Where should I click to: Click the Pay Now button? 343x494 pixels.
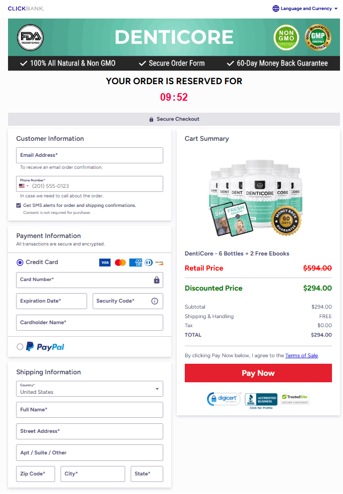(258, 373)
